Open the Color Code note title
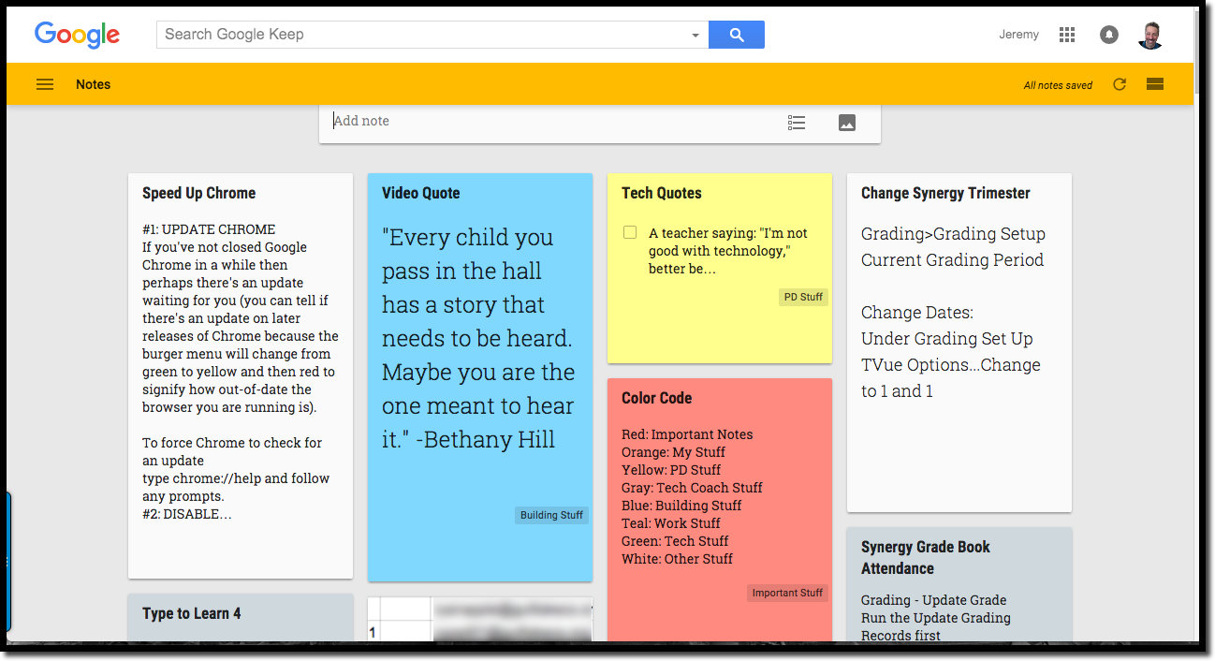The height and width of the screenshot is (661, 1215). [x=657, y=398]
